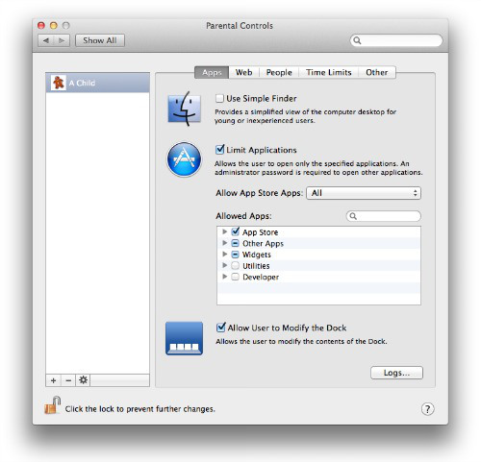This screenshot has width=481, height=462.
Task: Go forward with the right arrow button
Action: pos(62,40)
